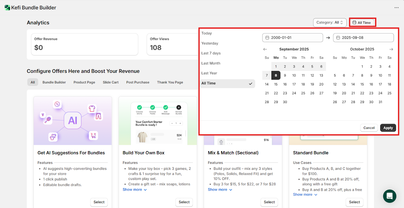Go to next month with right arrow
This screenshot has width=404, height=208.
391,49
